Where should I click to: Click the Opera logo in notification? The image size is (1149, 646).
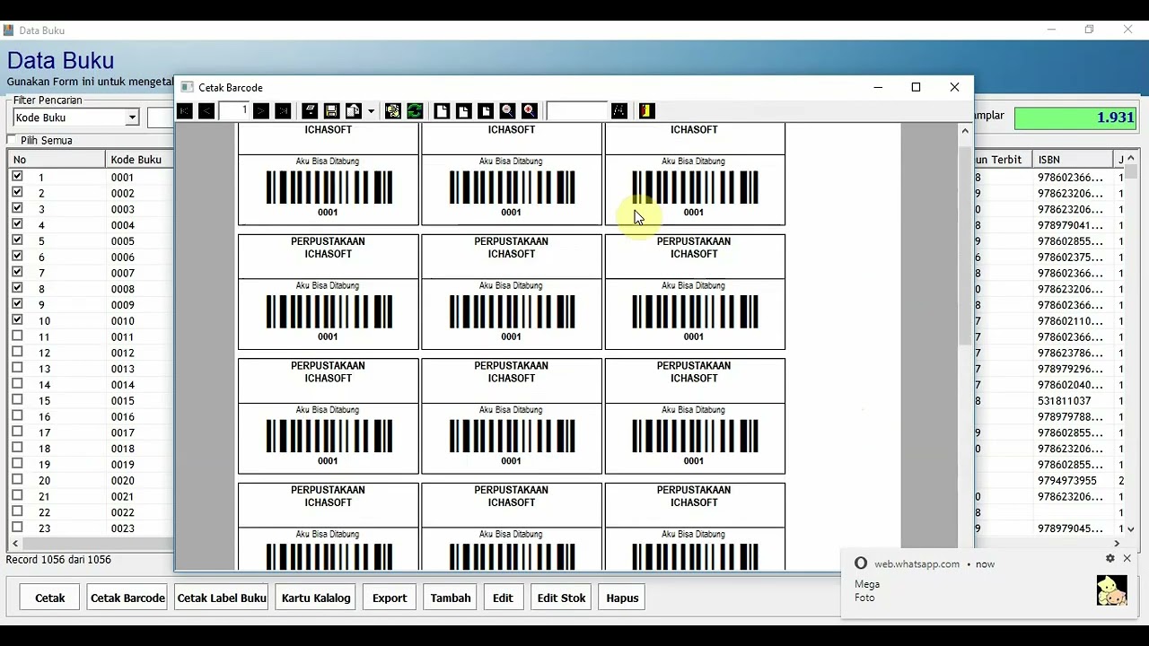(861, 563)
